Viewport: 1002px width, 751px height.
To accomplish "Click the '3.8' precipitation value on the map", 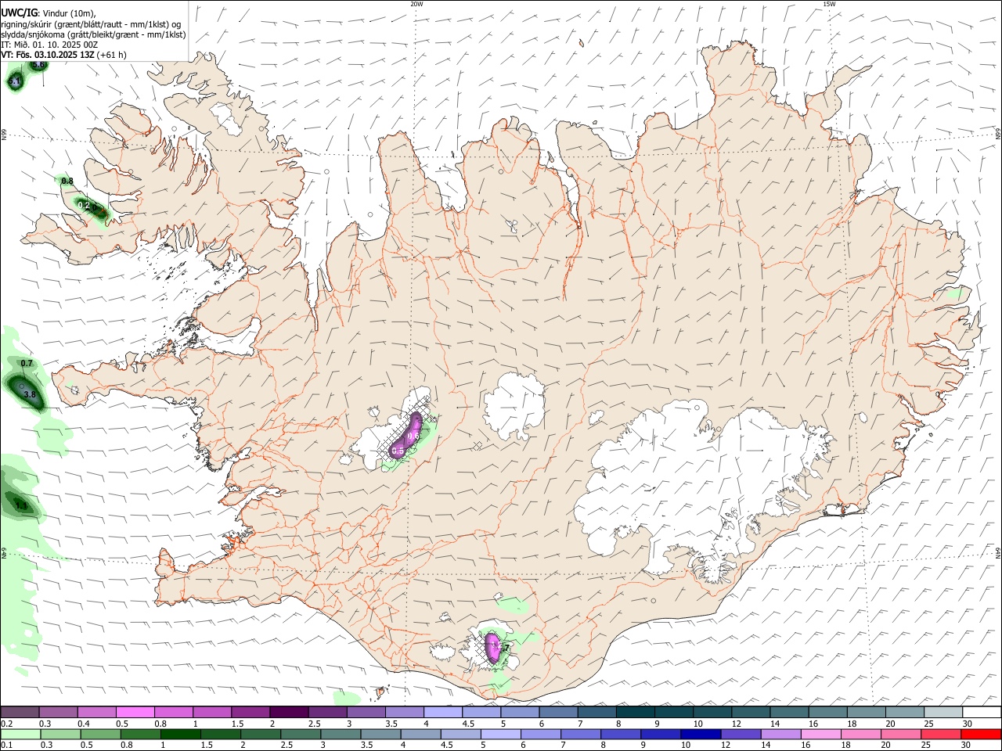I will click(30, 395).
